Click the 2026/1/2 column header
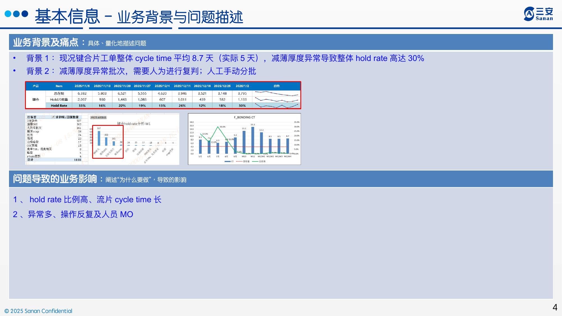 click(242, 86)
